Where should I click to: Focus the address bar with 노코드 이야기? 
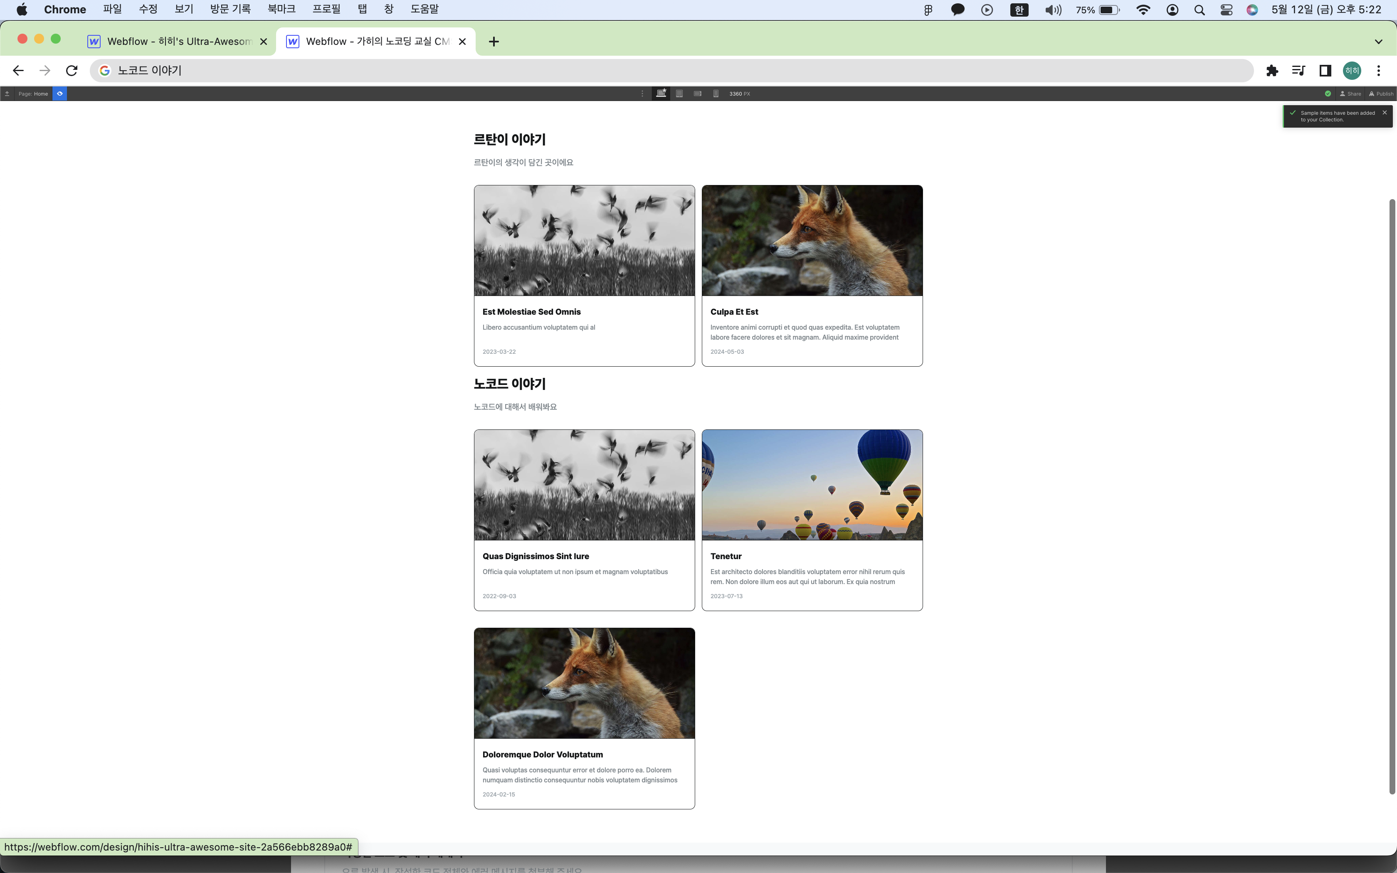click(671, 70)
